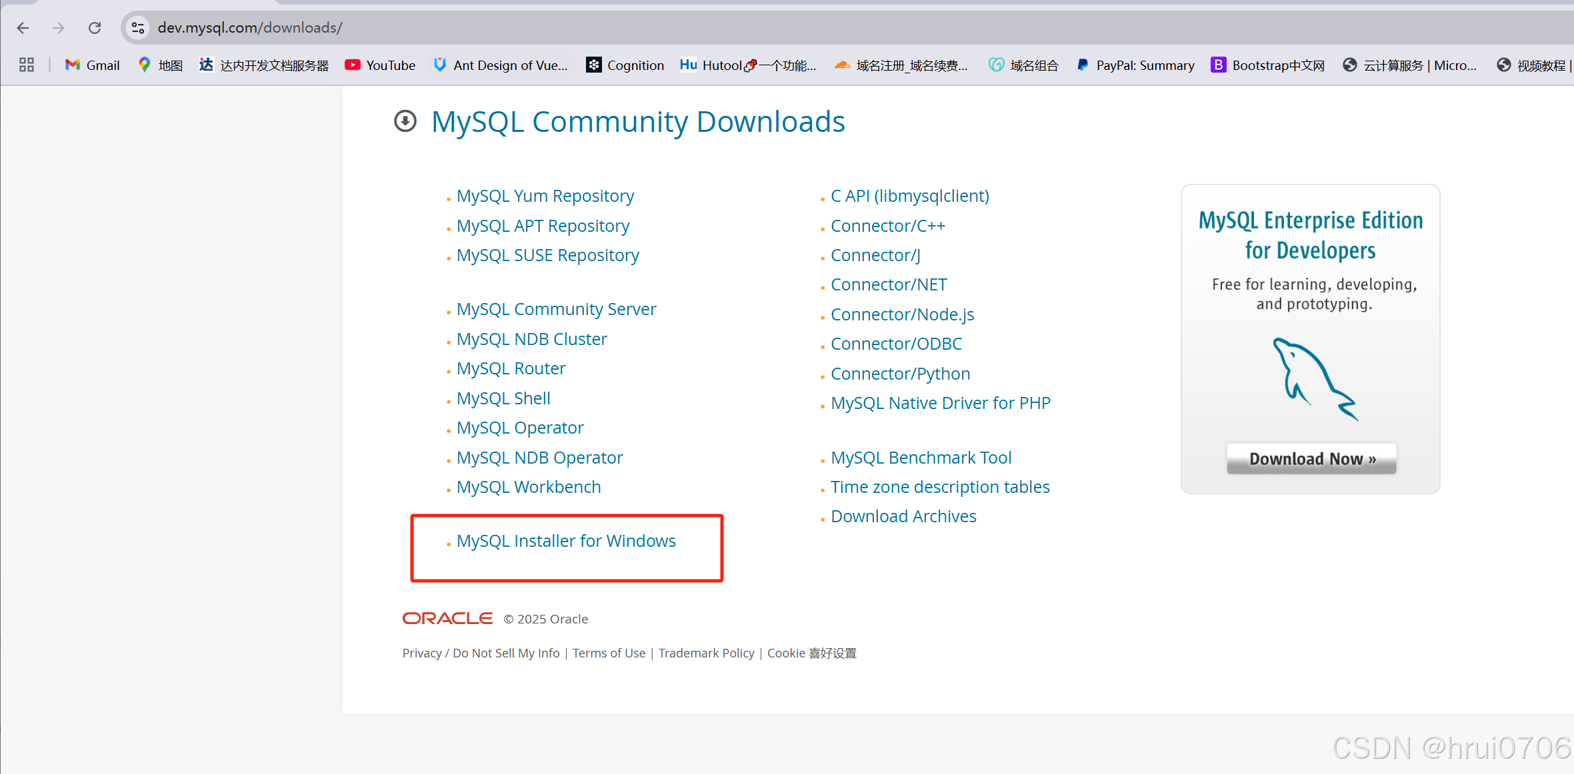Open the 视频教程 bookmark
Image resolution: width=1574 pixels, height=774 pixels.
[1533, 65]
